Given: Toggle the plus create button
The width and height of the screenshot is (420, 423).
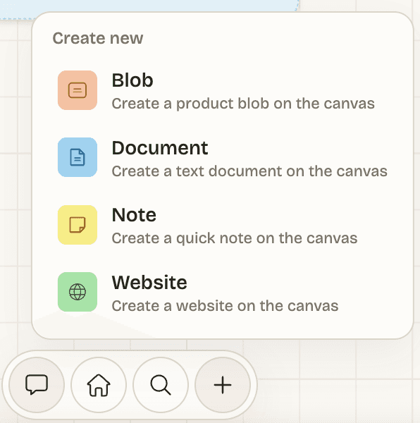Looking at the screenshot, I should (223, 385).
